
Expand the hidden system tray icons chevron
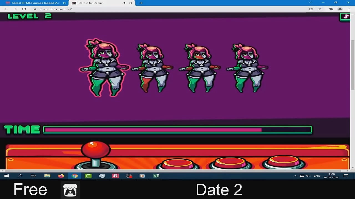(x=295, y=176)
